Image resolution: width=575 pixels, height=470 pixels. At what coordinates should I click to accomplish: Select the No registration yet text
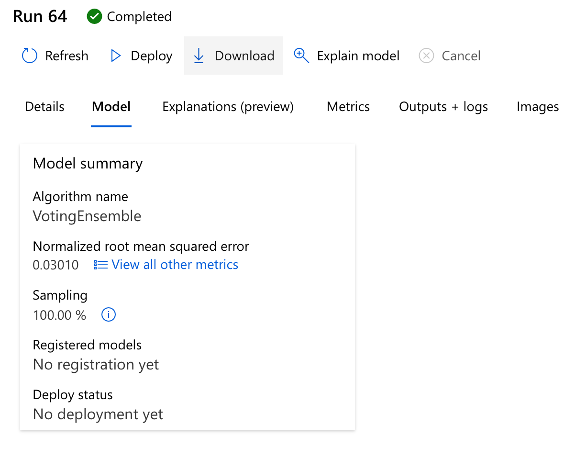pyautogui.click(x=96, y=365)
